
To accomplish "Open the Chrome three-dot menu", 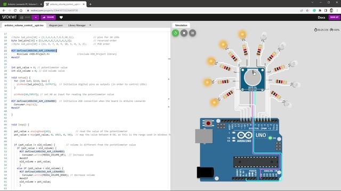I will click(x=337, y=11).
